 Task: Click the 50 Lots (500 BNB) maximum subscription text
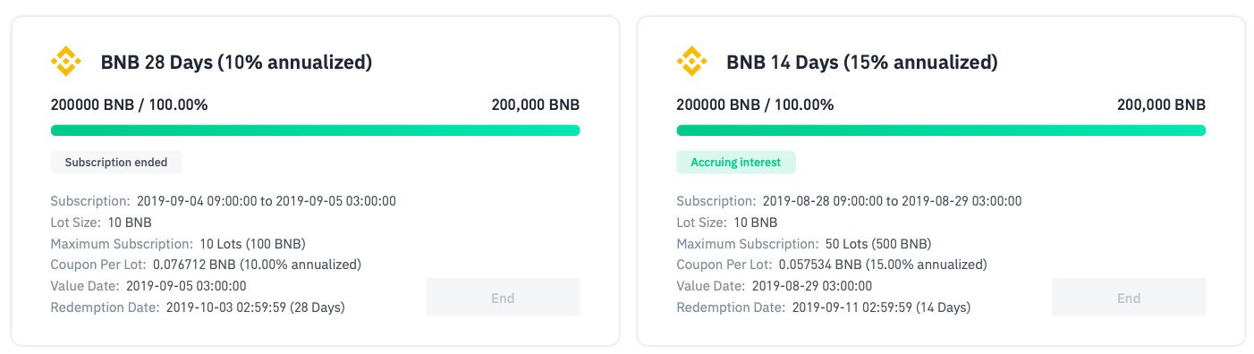[x=877, y=243]
